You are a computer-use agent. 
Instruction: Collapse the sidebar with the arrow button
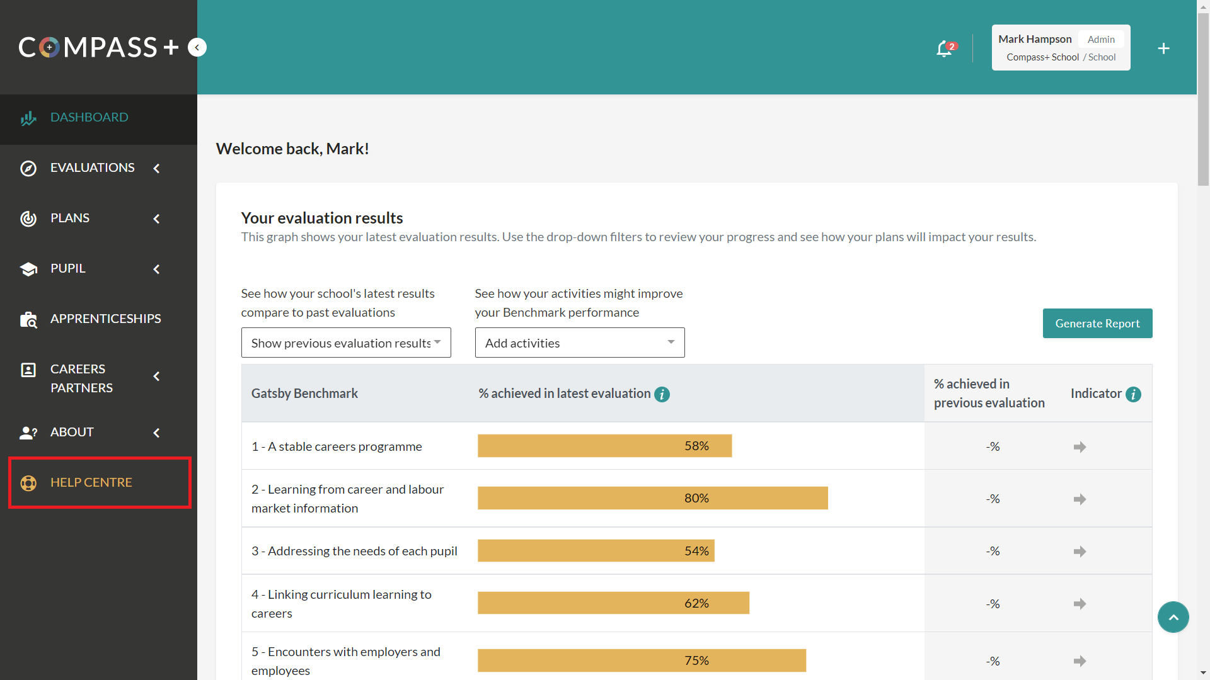[197, 48]
